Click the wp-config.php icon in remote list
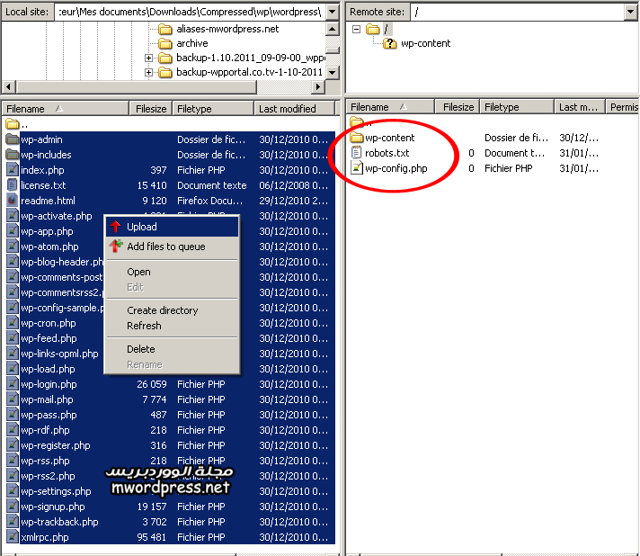The image size is (640, 556). [x=356, y=168]
